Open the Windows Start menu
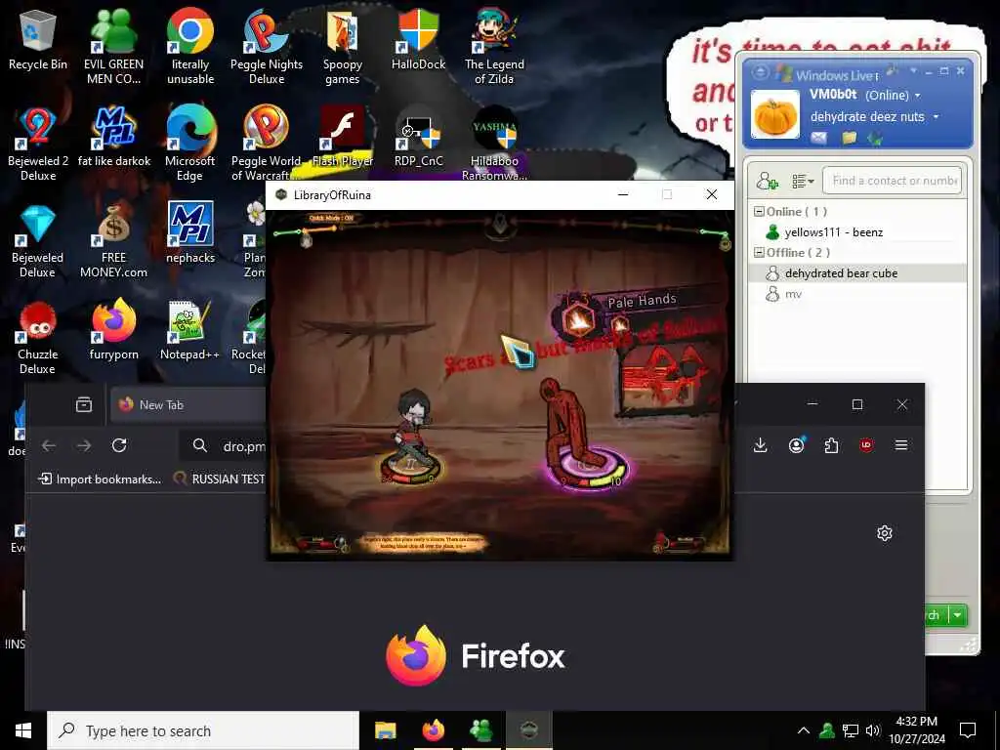This screenshot has height=750, width=1000. pyautogui.click(x=23, y=730)
